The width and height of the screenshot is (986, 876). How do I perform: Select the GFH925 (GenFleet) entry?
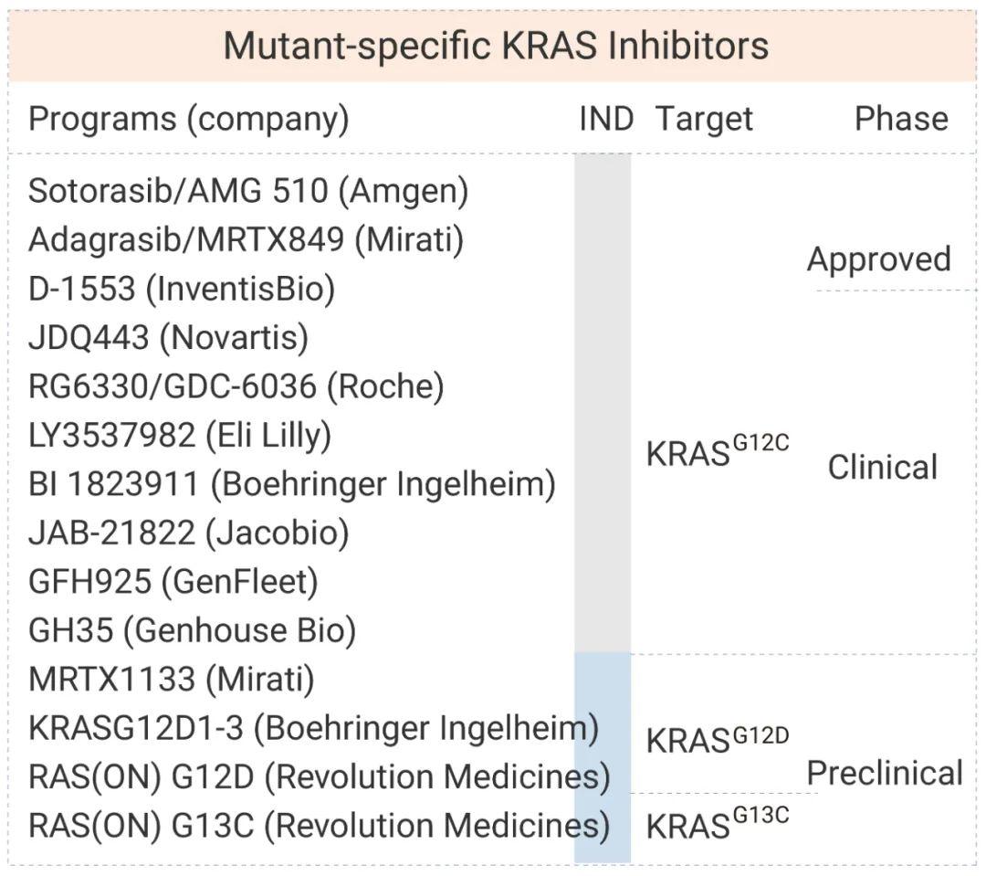173,582
